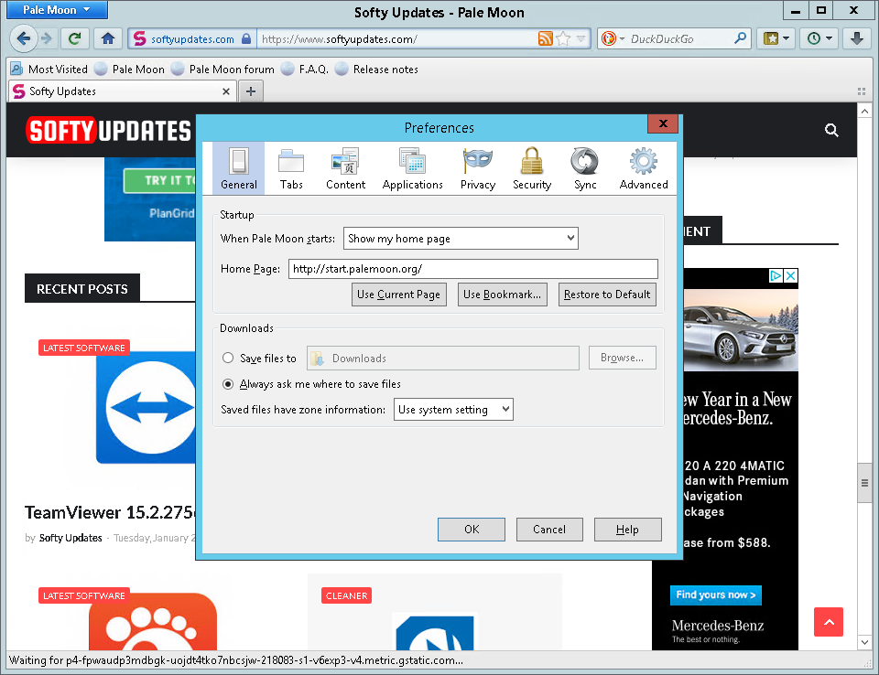879x675 pixels.
Task: Click the Softy Updates site logo
Action: [109, 131]
